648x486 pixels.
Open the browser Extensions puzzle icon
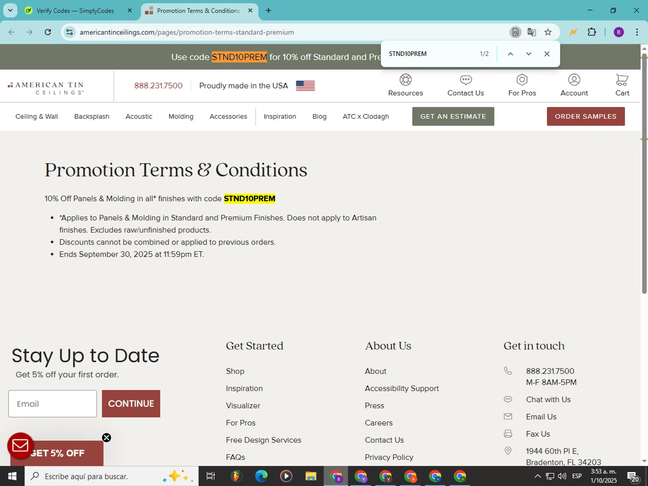tap(592, 32)
